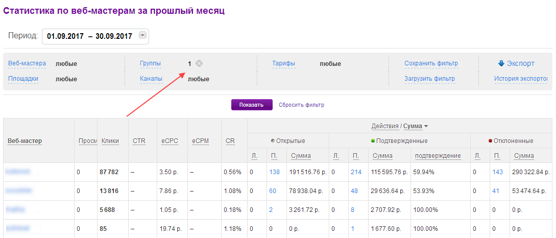Image resolution: width=556 pixels, height=238 pixels.
Task: Remove the Группы filter value with the x icon
Action: 199,64
